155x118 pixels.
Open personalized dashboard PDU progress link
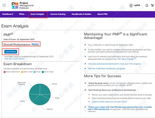click(x=114, y=64)
